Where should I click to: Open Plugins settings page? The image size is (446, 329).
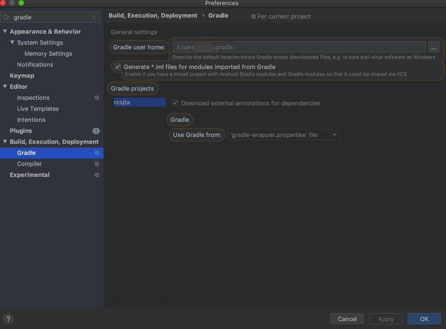pyautogui.click(x=21, y=131)
